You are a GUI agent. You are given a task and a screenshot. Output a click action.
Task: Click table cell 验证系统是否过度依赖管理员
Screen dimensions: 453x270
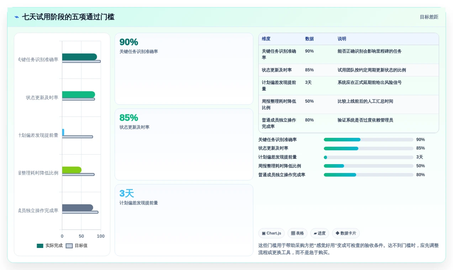pos(365,120)
